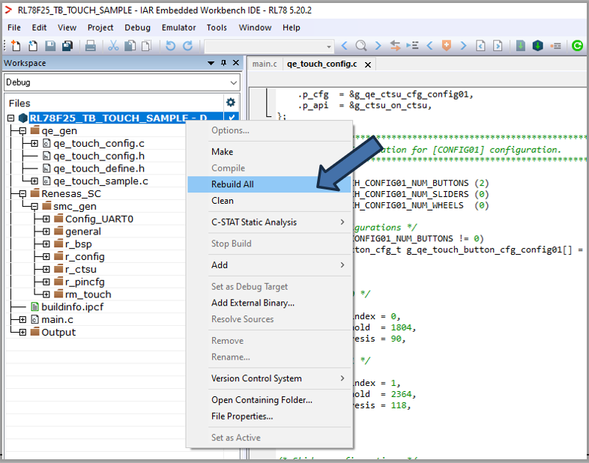Click the Undo arrow icon
Screen dimensions: 589x463
(x=171, y=46)
